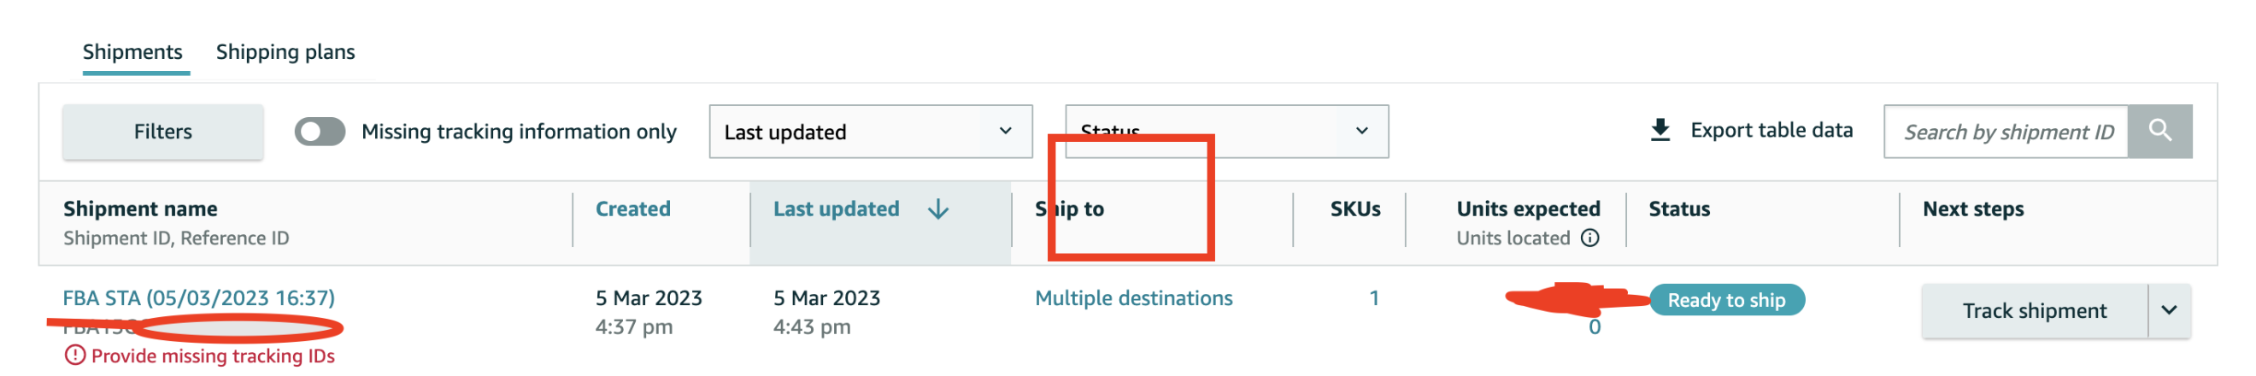Toggle Missing tracking information only switch

[x=320, y=132]
